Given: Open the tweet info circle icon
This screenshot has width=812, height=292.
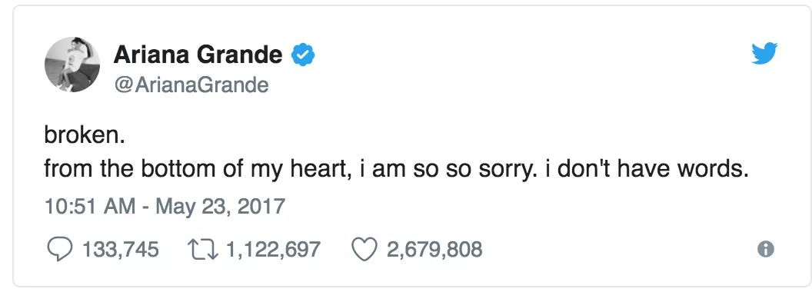Looking at the screenshot, I should pos(765,250).
